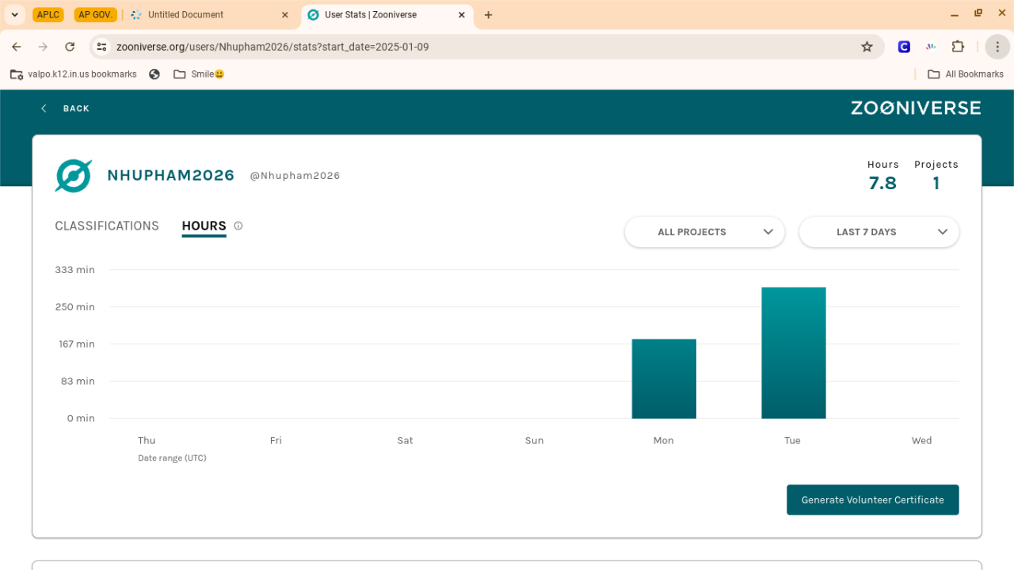Click the globe bookmark icon

154,74
